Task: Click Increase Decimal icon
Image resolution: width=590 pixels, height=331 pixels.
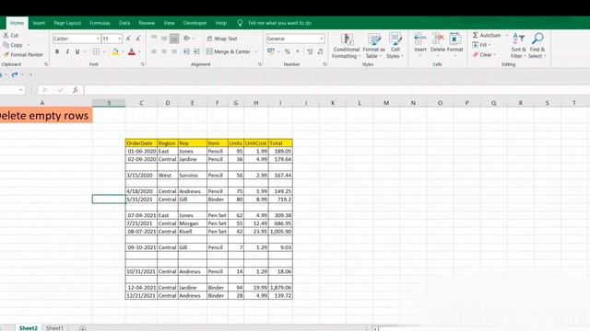Action: tap(310, 51)
